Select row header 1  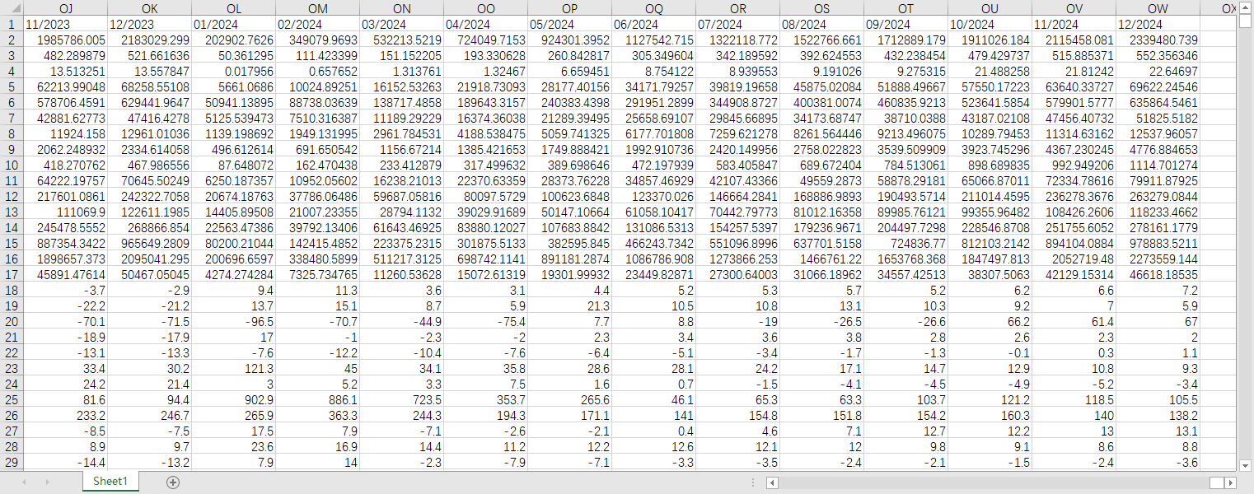tap(12, 24)
